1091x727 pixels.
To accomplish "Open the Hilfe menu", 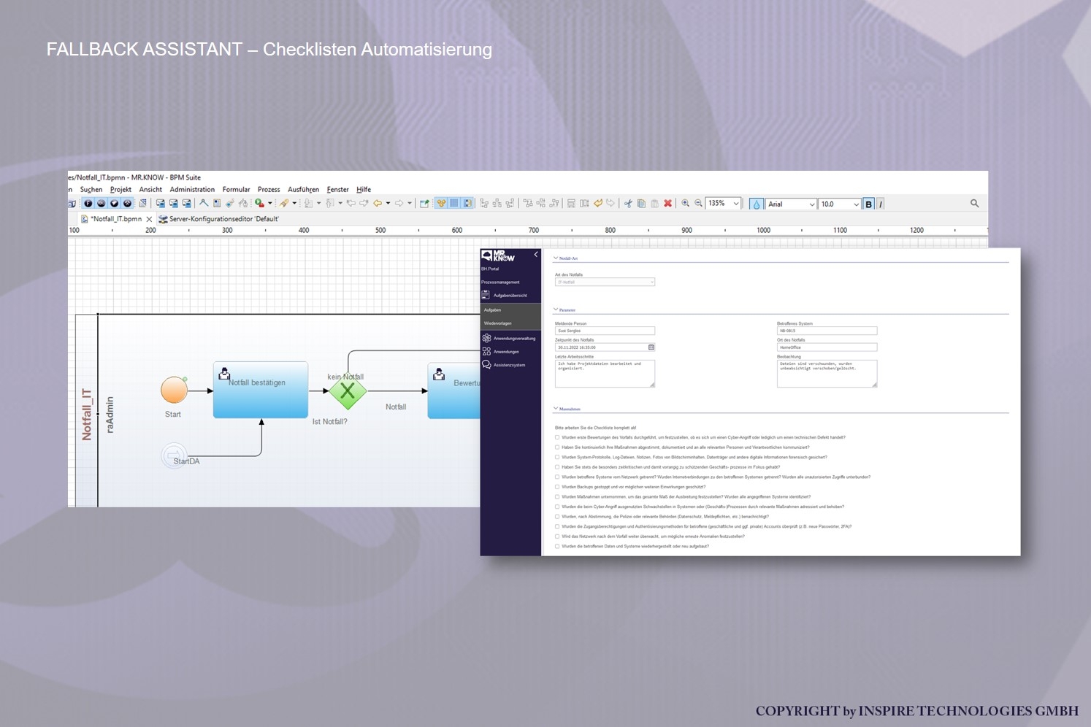I will (x=364, y=190).
